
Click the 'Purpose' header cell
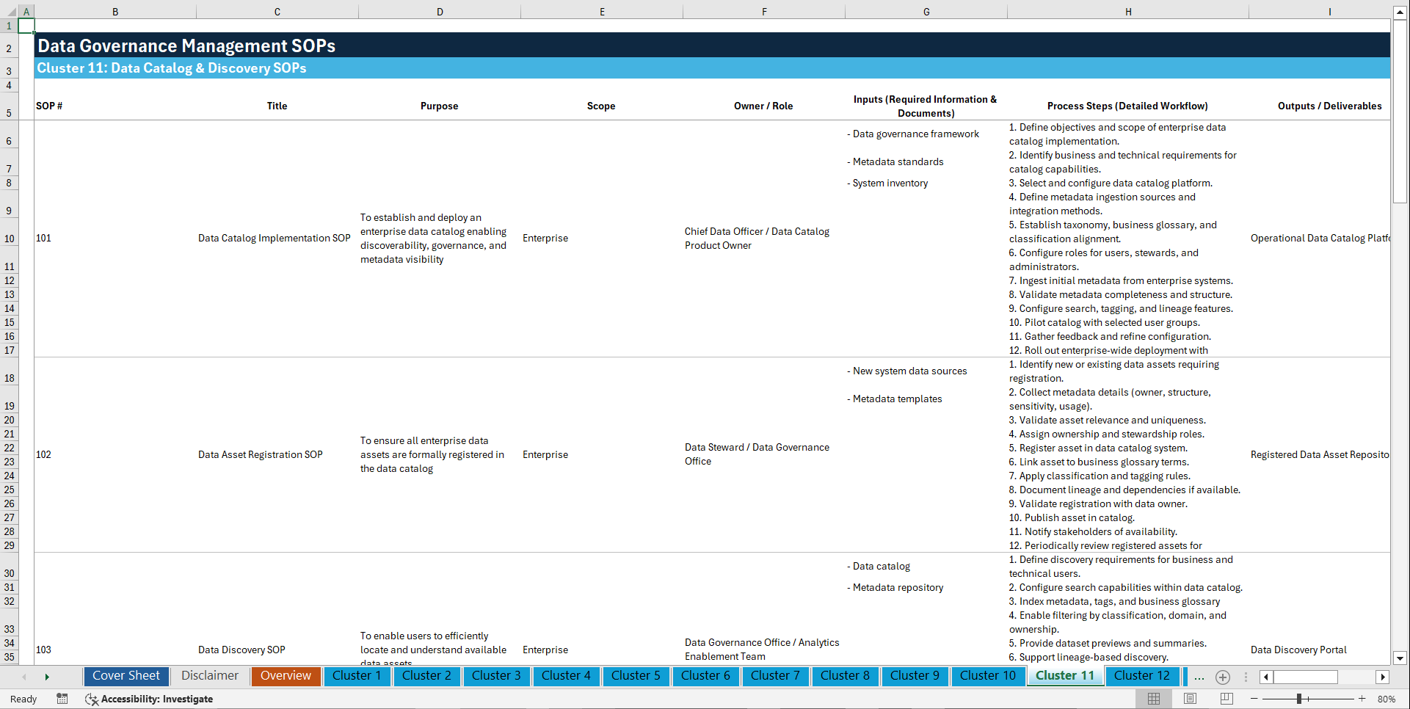click(440, 106)
